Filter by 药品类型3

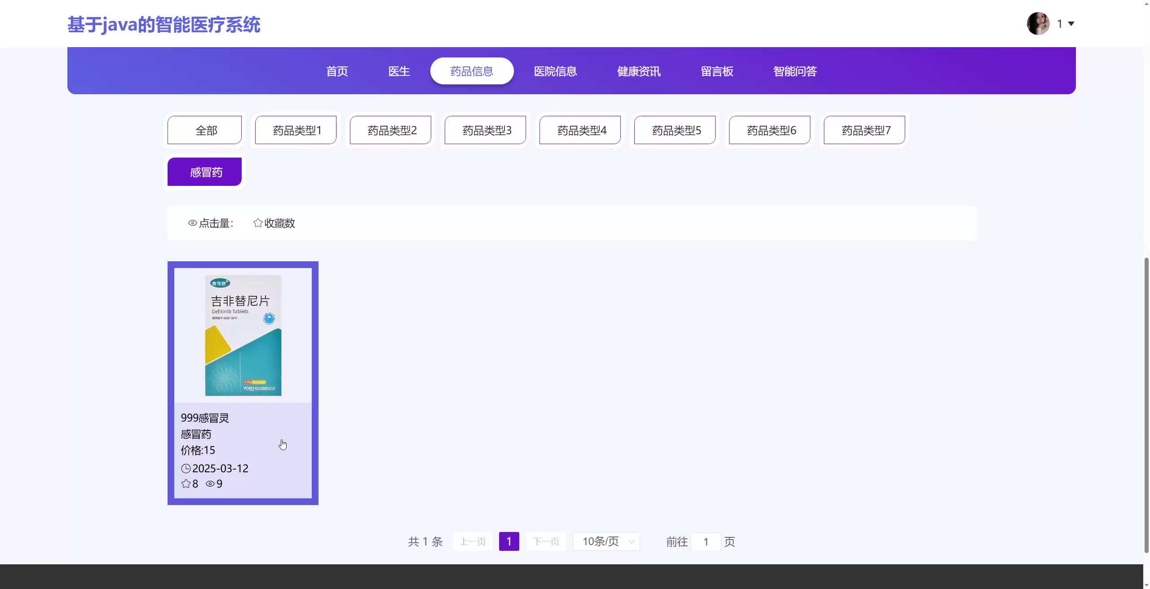click(485, 130)
